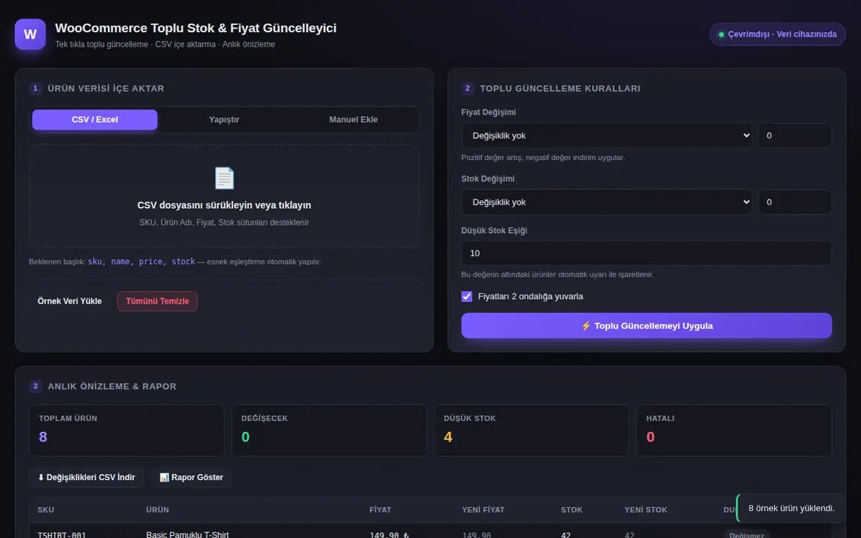Focus the Fiyat Değişimi value field

pos(795,136)
